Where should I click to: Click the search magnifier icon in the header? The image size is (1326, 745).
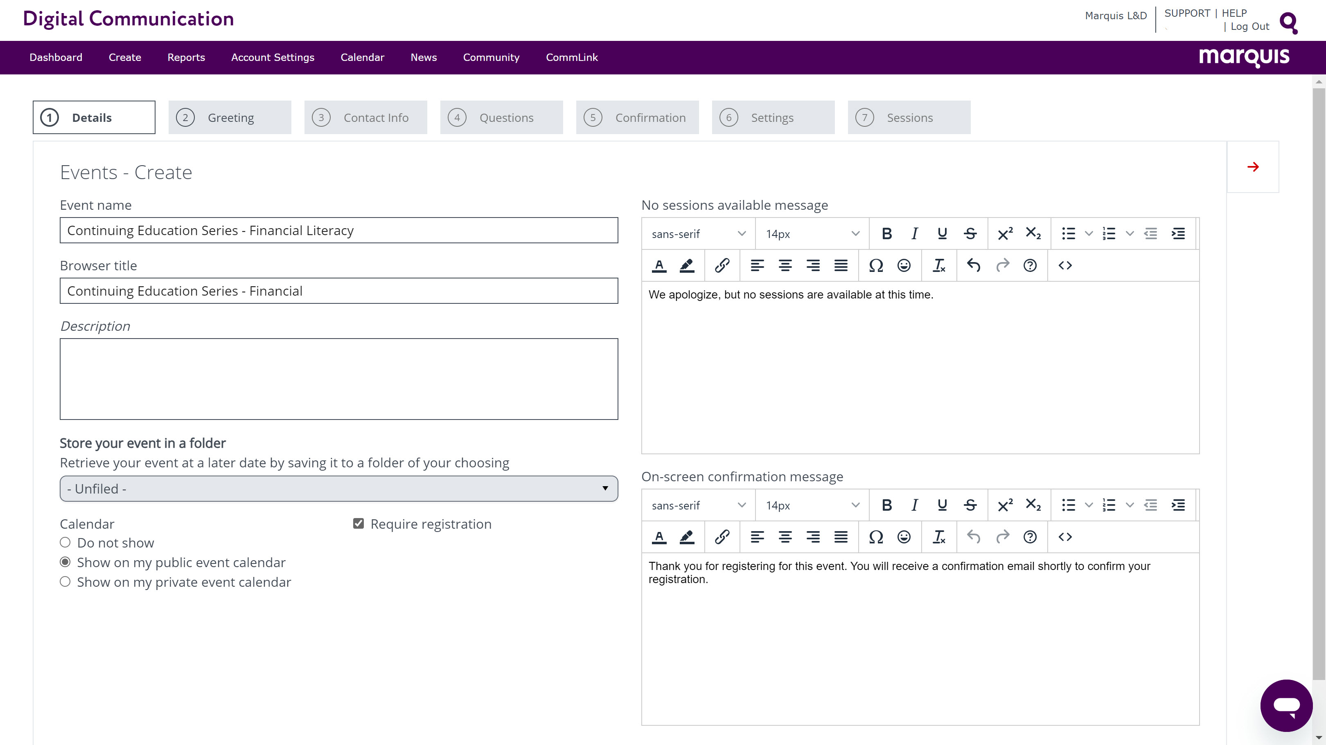pos(1288,22)
